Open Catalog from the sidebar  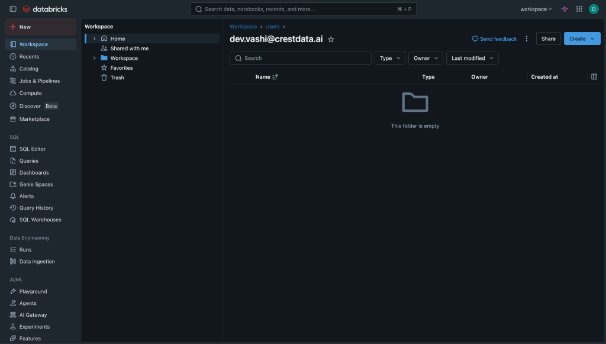point(40,69)
